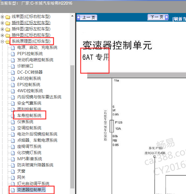The height and width of the screenshot is (194, 186).
Task: Click the 线束图(红标右舵车型) folder icon
Action: 8,17
